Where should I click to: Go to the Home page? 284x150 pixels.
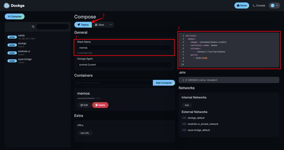coord(241,6)
